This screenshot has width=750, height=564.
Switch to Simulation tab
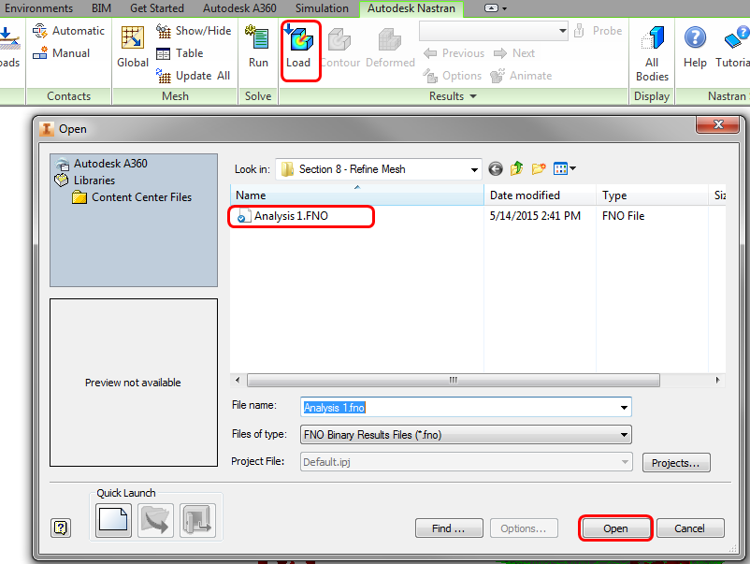pos(322,8)
